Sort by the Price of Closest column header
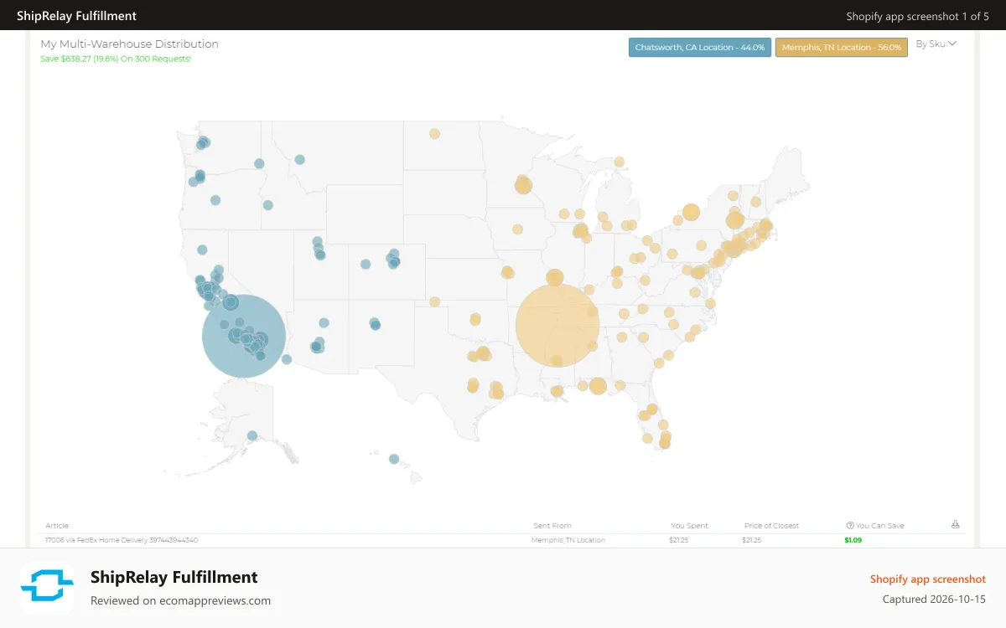This screenshot has width=1006, height=628. (x=771, y=526)
